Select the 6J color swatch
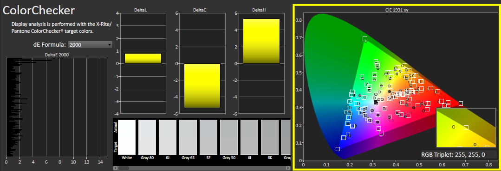 [x=168, y=137]
